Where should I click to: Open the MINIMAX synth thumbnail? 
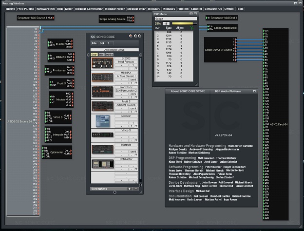[102, 77]
